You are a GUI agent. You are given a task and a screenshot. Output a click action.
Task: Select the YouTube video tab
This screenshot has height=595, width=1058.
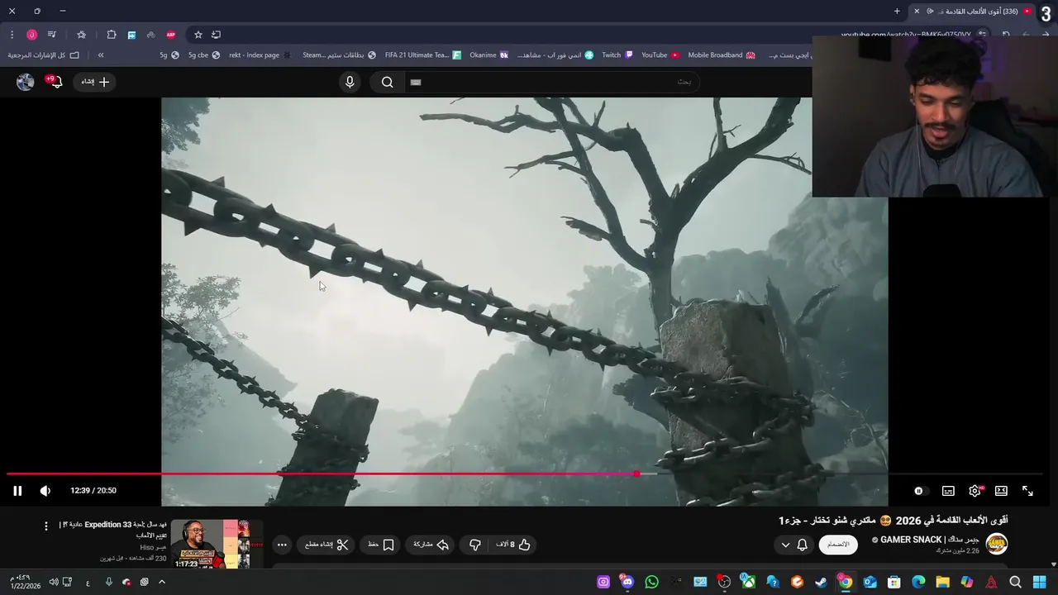(x=974, y=11)
